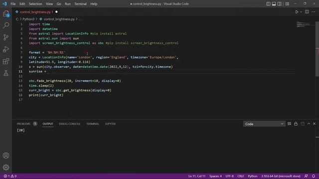319x179 pixels.
Task: Click the breadcrumb ellipsis symbol segment
Action: coord(80,19)
